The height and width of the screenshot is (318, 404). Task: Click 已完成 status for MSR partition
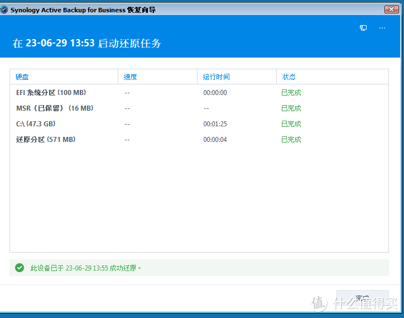pyautogui.click(x=291, y=108)
